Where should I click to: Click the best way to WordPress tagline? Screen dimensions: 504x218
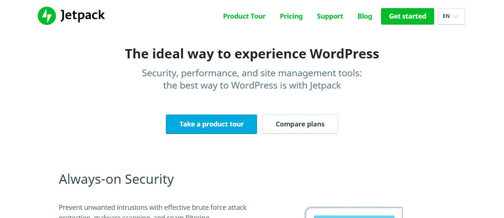(x=252, y=85)
